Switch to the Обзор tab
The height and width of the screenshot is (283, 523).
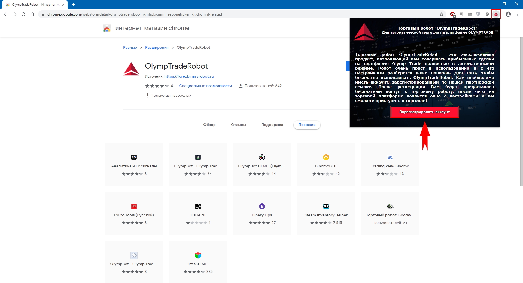point(209,125)
